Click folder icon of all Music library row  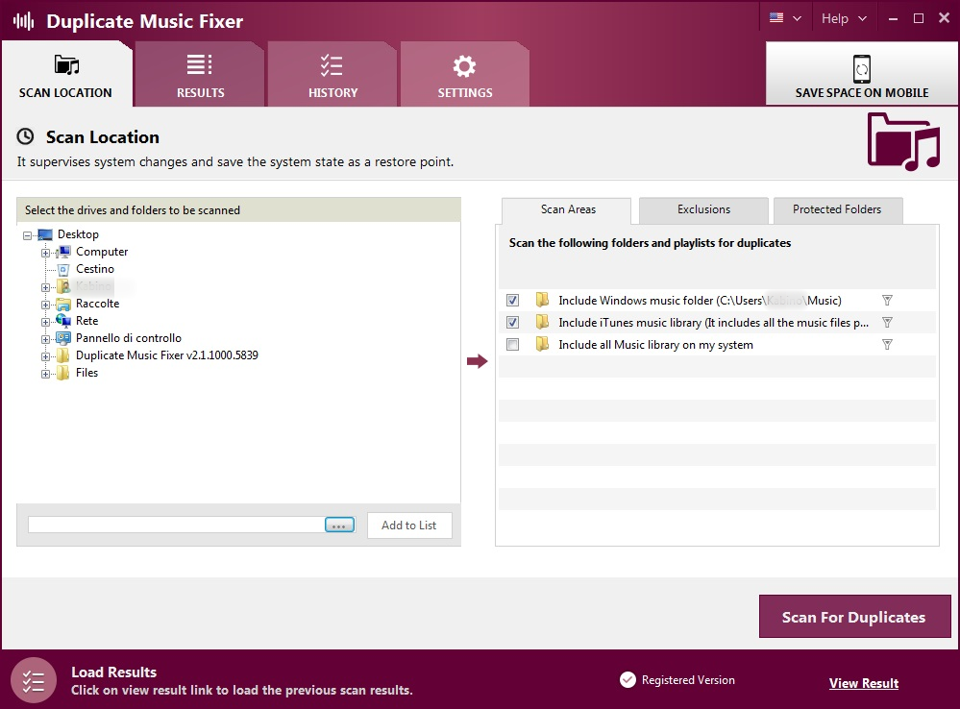point(542,344)
